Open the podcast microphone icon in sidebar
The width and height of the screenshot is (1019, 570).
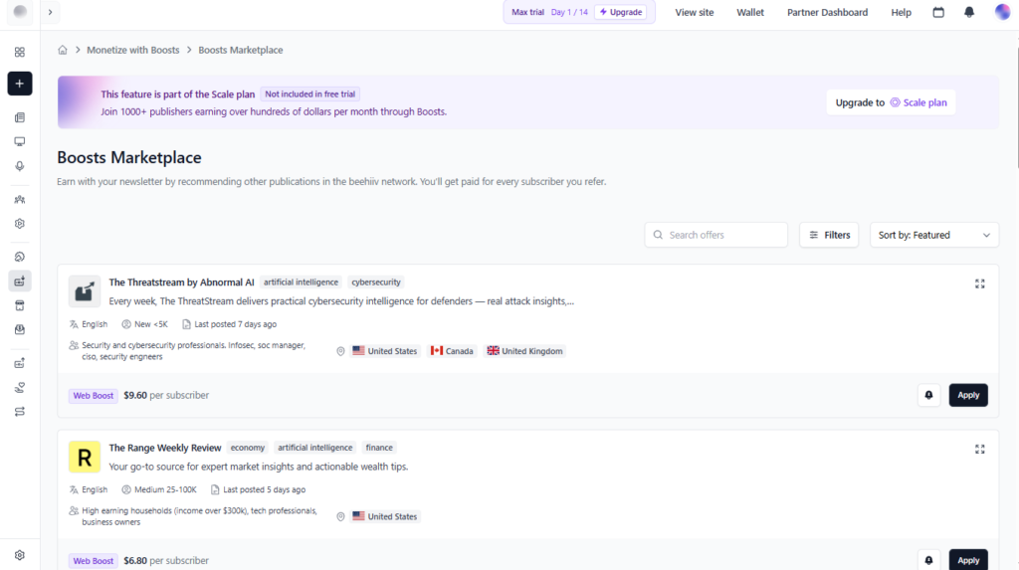20,166
